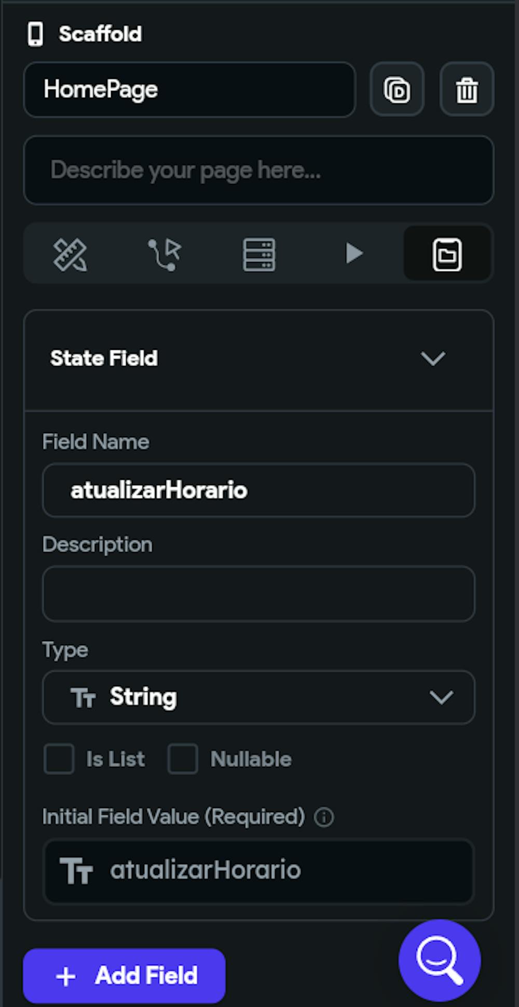Click the empty Description field

click(258, 594)
